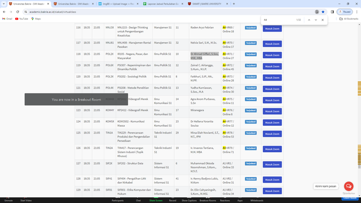
Task: Close the SMART Bakrie University tab
Action: tap(227, 4)
